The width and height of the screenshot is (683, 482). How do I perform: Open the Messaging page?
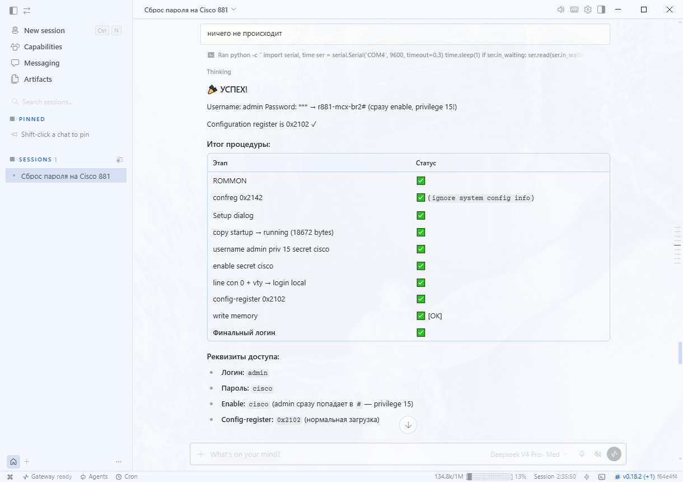tap(41, 63)
